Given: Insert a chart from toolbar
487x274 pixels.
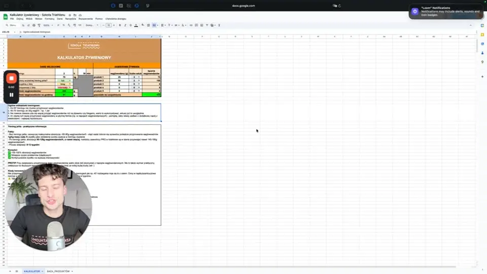Looking at the screenshot, I should (x=201, y=25).
